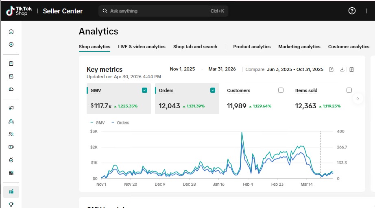Open the trophy icon in sidebar
Image resolution: width=375 pixels, height=208 pixels.
[x=11, y=204]
